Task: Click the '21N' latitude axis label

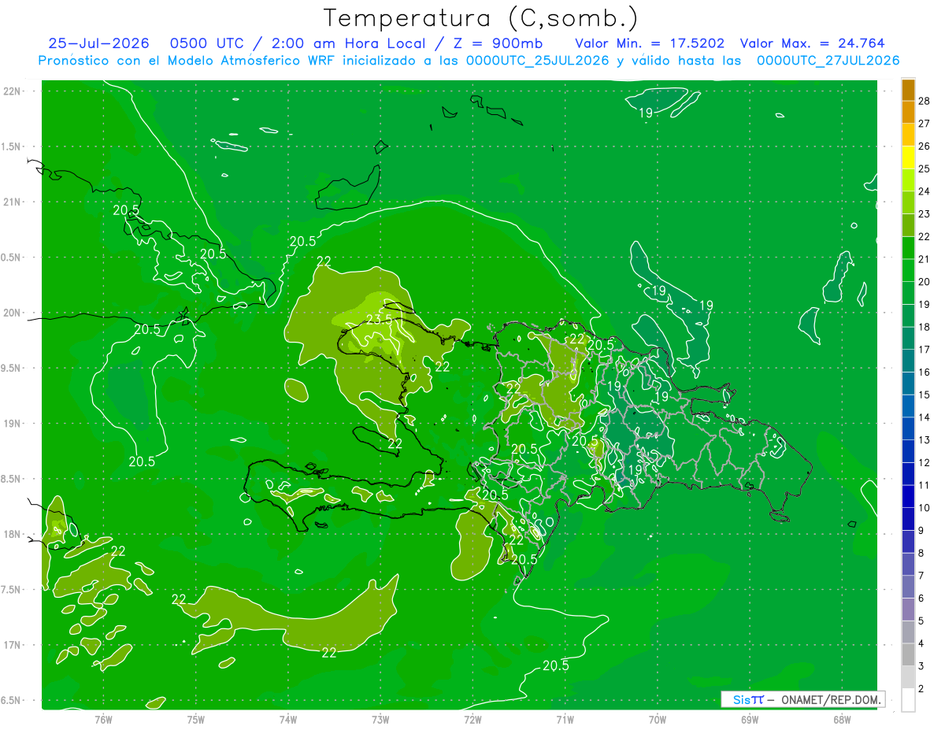Action: point(11,202)
